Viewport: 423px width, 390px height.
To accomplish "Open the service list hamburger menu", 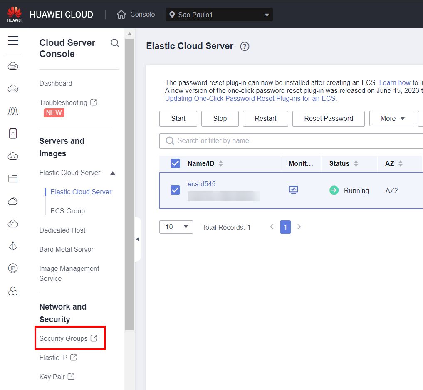I will tap(12, 41).
